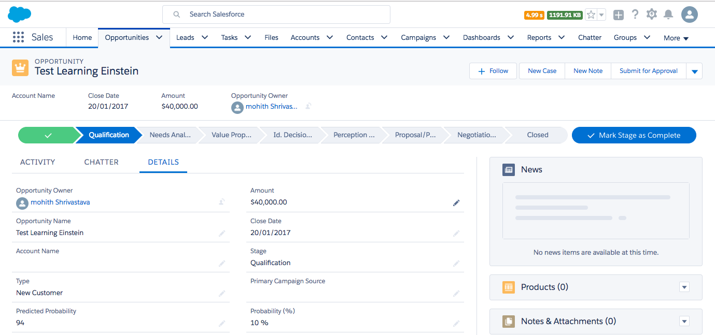Expand the Leads tab chevron menu
The height and width of the screenshot is (335, 715).
(x=204, y=37)
